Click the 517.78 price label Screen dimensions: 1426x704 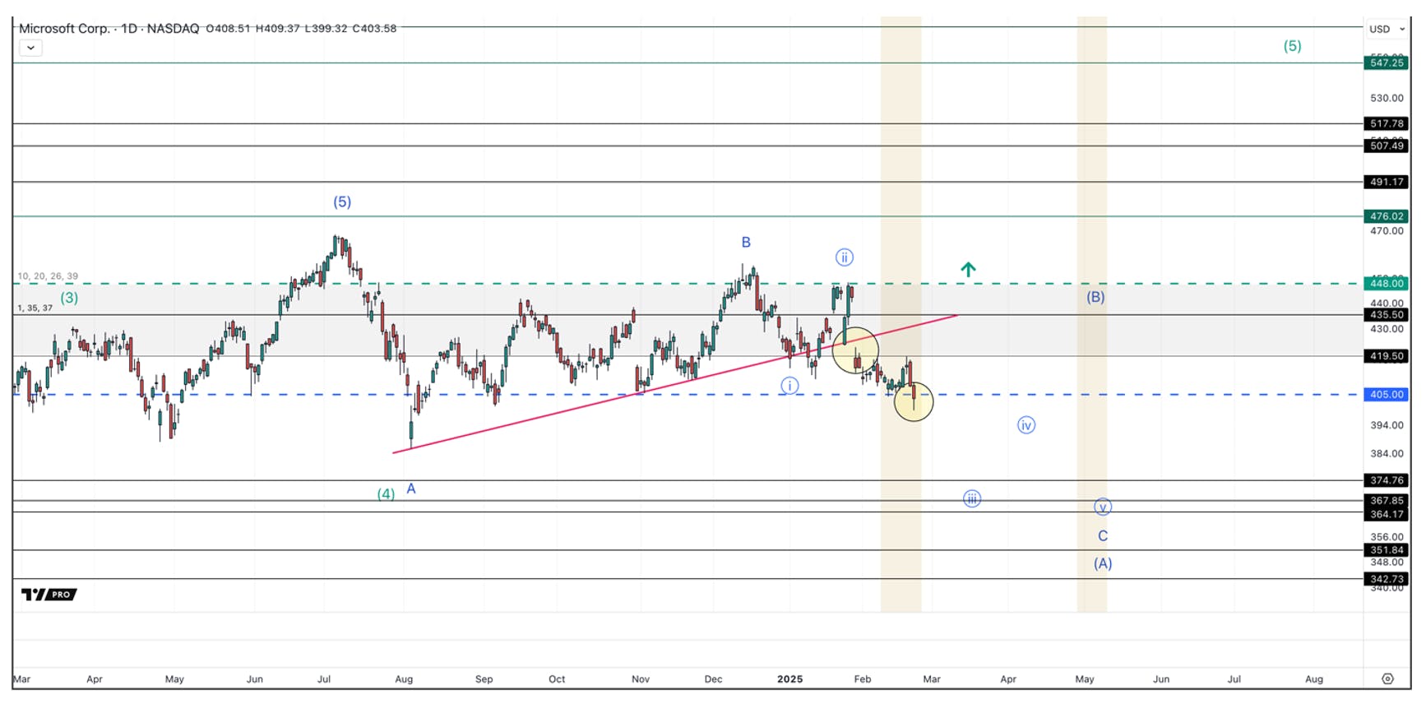[1387, 123]
